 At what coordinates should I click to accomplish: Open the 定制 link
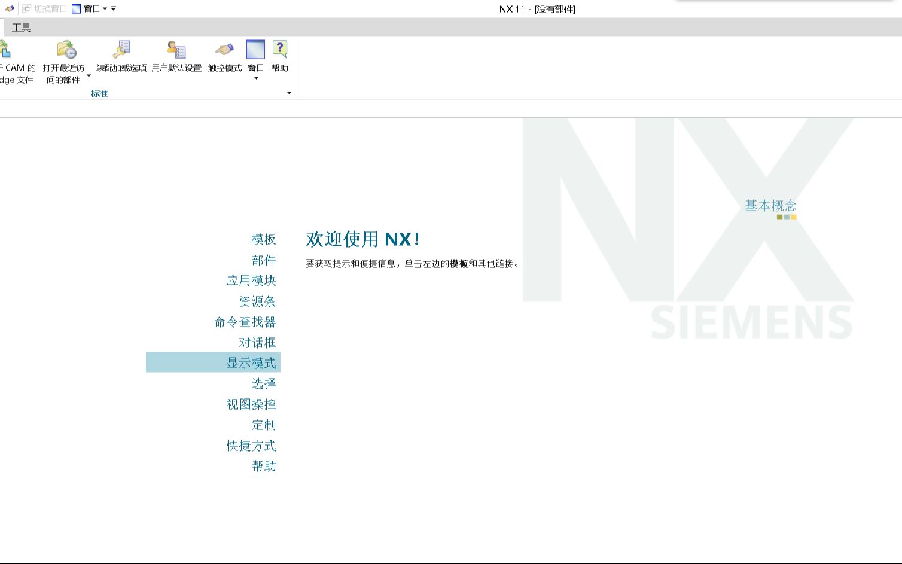[x=264, y=425]
